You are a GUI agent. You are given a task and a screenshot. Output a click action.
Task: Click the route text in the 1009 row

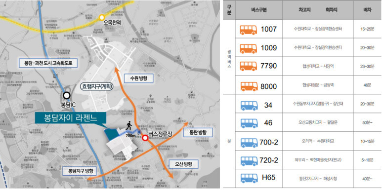(x=318, y=47)
